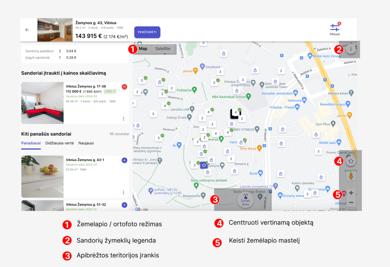
Task: Switch to the Naujausi tab
Action: click(x=86, y=143)
